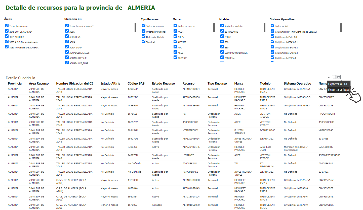Toggle Todos las ubicaciones CI checkbox

pos(67,26)
